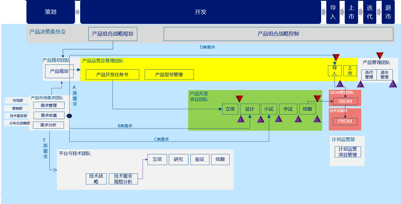This screenshot has height=204, width=401.
Task: Select the 策划 phase header
Action: [x=51, y=12]
